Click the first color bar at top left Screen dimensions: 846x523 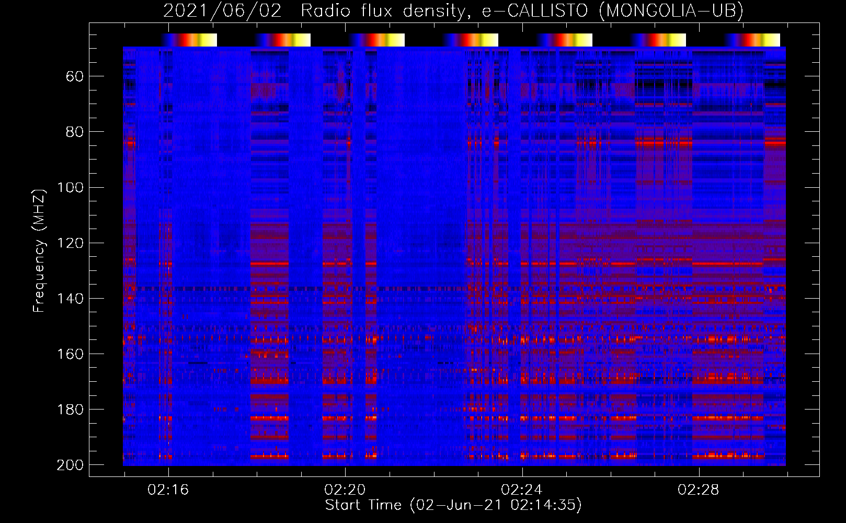click(189, 40)
